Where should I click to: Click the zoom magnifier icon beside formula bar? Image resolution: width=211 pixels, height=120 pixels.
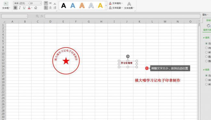37,16
